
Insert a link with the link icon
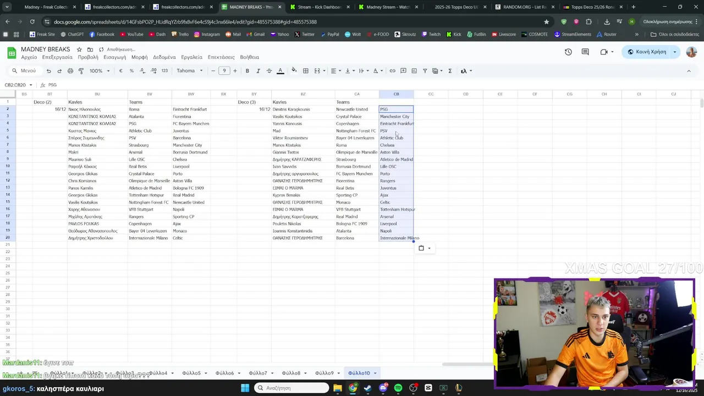(x=392, y=71)
